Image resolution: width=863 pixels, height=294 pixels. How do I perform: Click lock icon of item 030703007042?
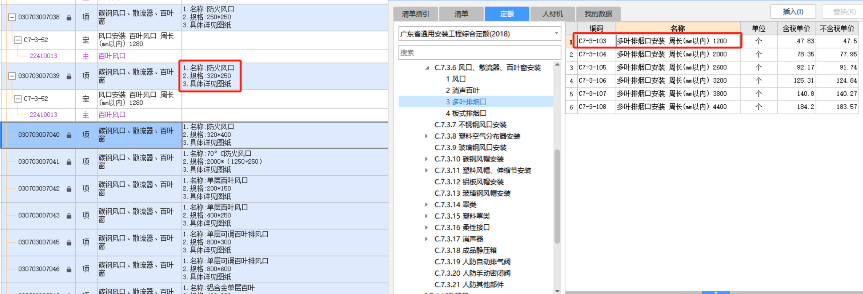[x=69, y=189]
